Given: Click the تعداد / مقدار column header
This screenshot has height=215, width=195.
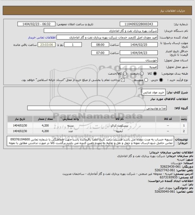Looking at the screenshot, I should pyautogui.click(x=45, y=119).
